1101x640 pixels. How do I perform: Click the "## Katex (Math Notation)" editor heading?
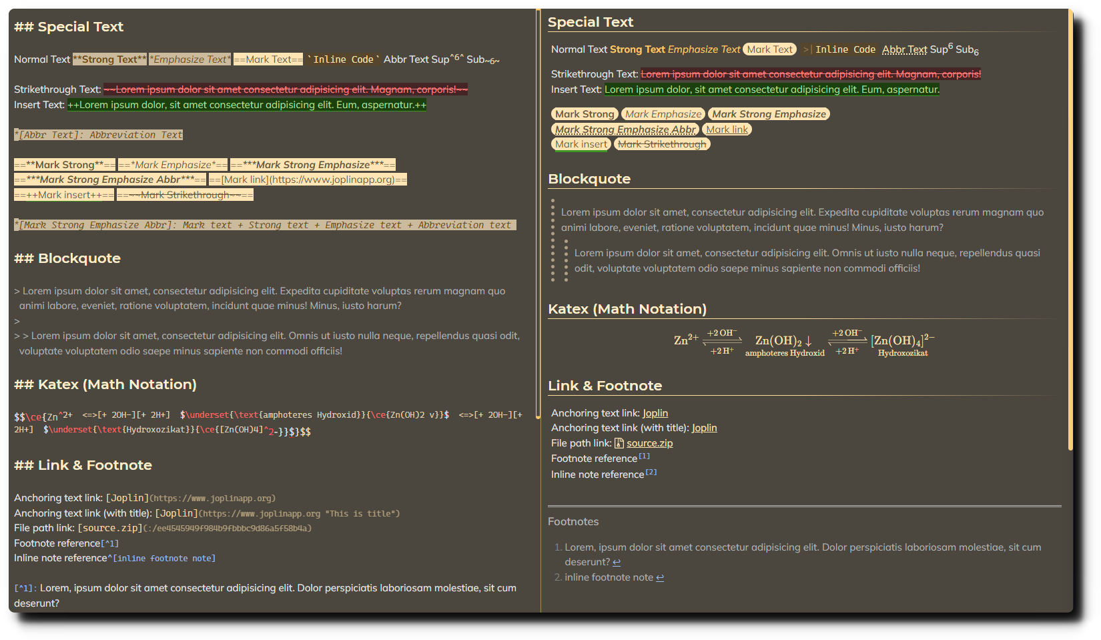click(105, 384)
